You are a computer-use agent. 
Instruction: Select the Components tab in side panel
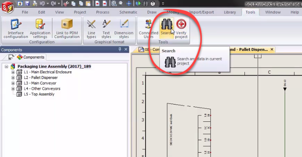[x=31, y=57]
